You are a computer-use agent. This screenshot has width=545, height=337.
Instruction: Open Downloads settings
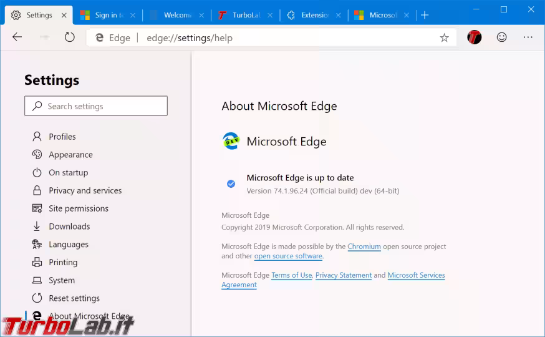(x=69, y=227)
